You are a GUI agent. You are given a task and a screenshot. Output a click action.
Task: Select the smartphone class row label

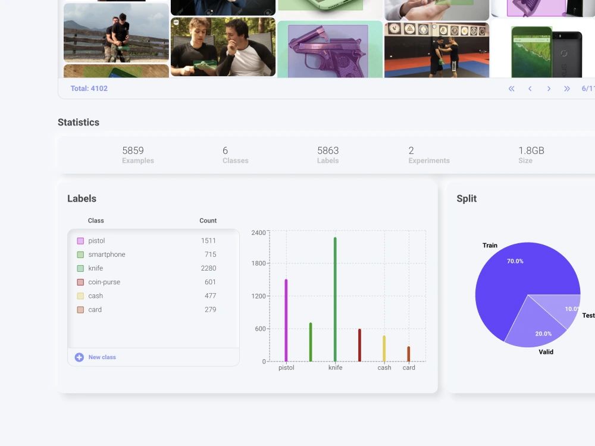tap(107, 255)
